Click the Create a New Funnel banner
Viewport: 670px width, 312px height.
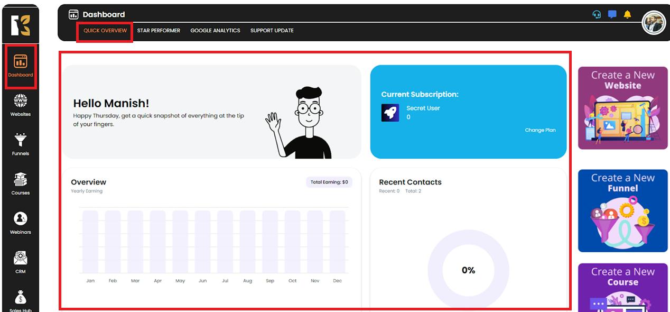(623, 210)
